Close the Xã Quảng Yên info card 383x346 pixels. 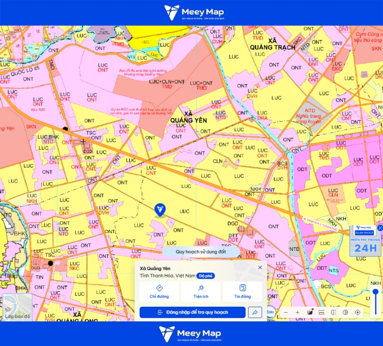(x=260, y=267)
